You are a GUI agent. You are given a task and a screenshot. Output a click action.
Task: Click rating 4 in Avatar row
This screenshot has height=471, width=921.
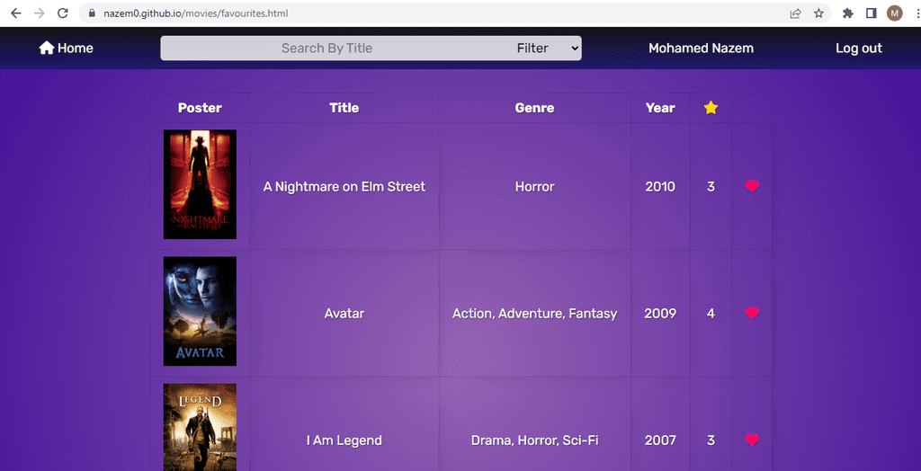click(711, 314)
